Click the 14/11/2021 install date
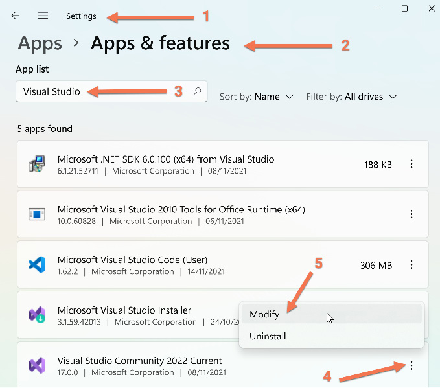 coord(206,271)
